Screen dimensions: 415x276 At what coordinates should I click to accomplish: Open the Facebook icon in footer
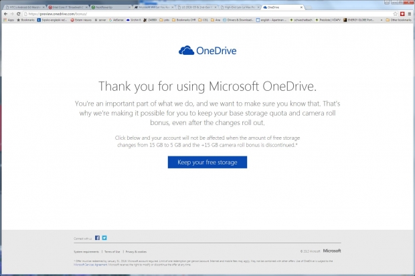[x=97, y=237]
